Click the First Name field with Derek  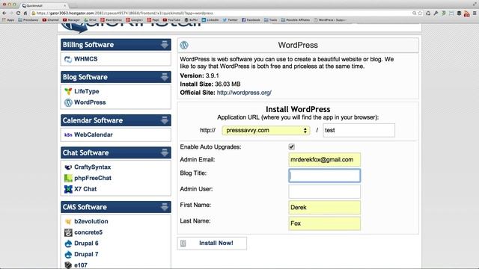point(324,208)
